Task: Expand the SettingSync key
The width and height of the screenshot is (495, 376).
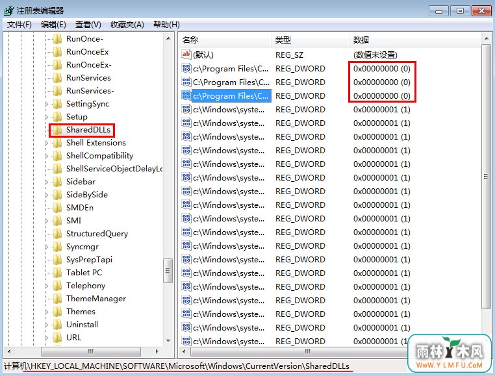Action: click(x=46, y=104)
